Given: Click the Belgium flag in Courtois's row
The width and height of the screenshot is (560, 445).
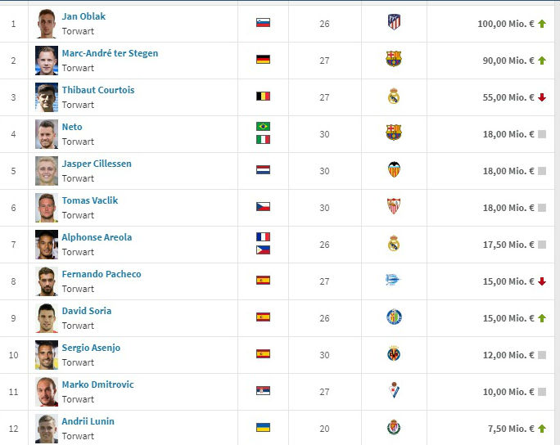Looking at the screenshot, I should pyautogui.click(x=263, y=97).
